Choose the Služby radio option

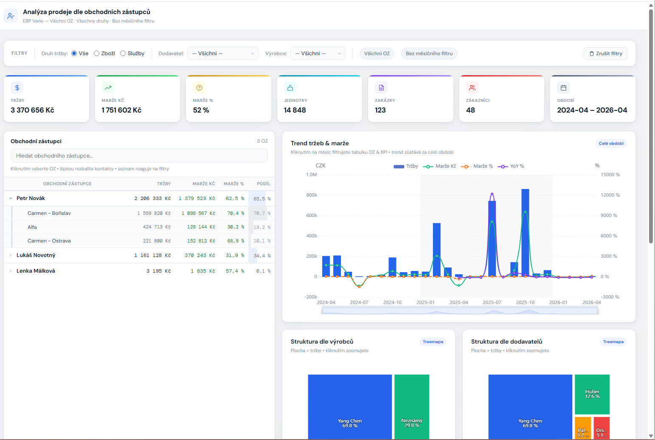[123, 54]
